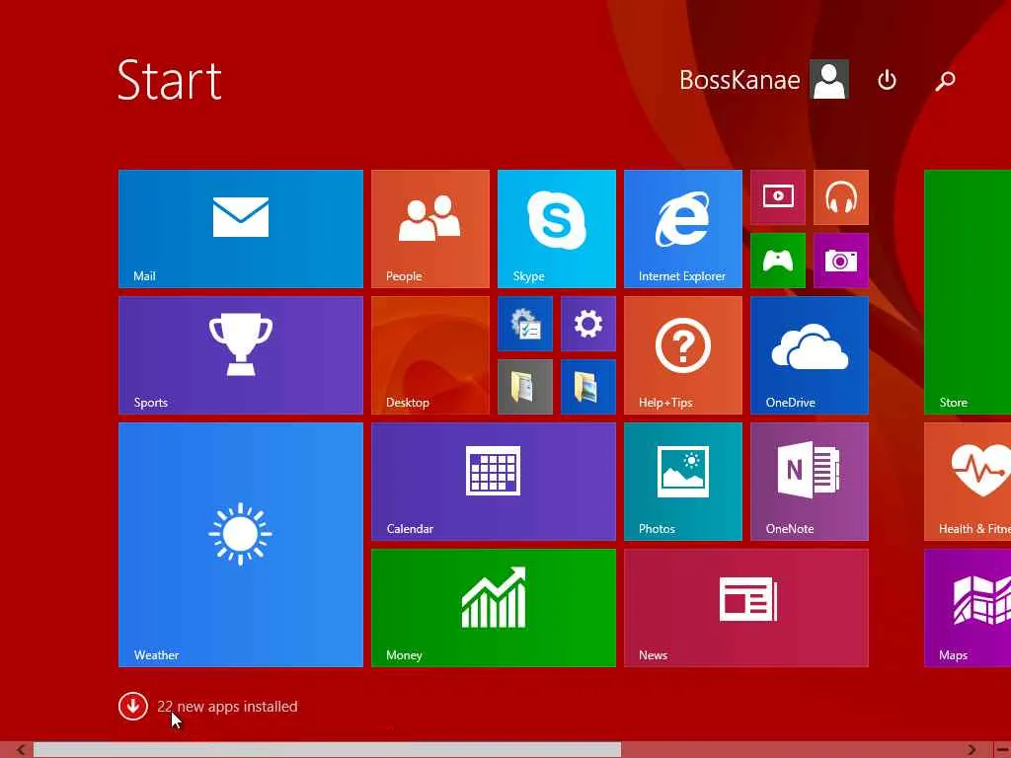Click the user account avatar picture
This screenshot has width=1011, height=758.
click(x=829, y=79)
